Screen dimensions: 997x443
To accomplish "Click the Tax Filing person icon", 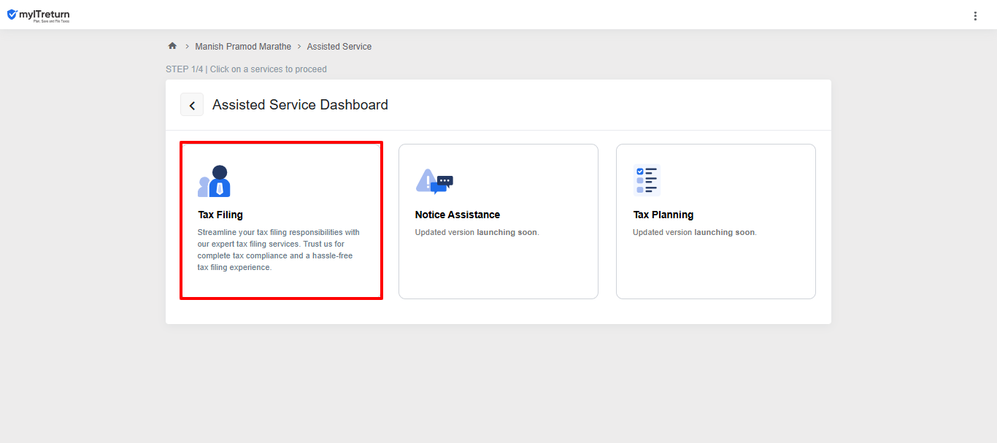I will [x=215, y=181].
